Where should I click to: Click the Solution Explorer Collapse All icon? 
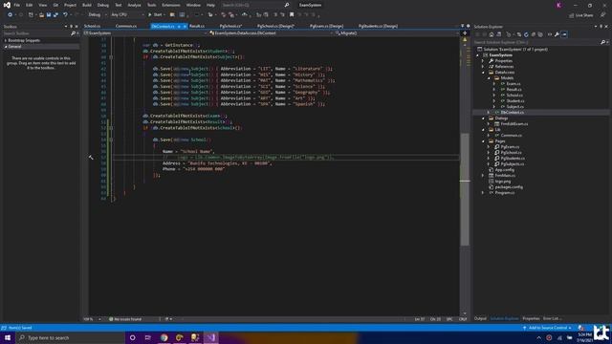click(534, 34)
